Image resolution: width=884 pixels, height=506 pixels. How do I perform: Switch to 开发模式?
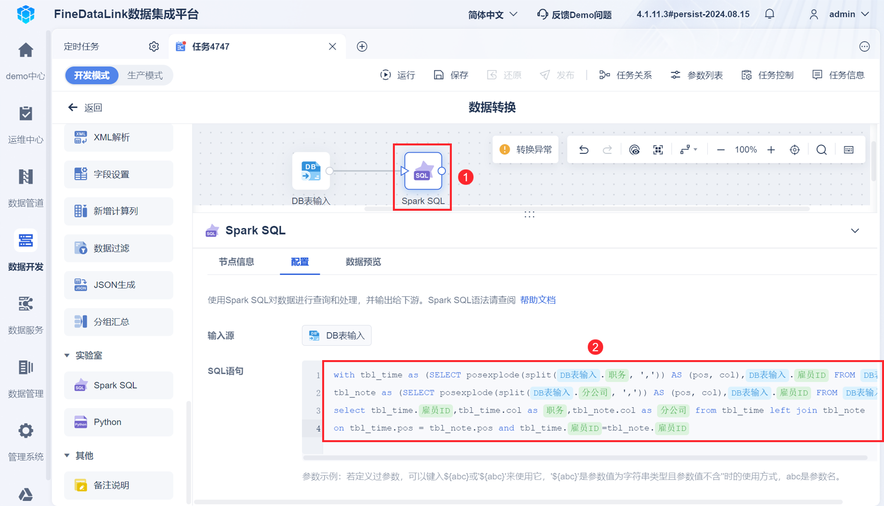click(x=92, y=75)
